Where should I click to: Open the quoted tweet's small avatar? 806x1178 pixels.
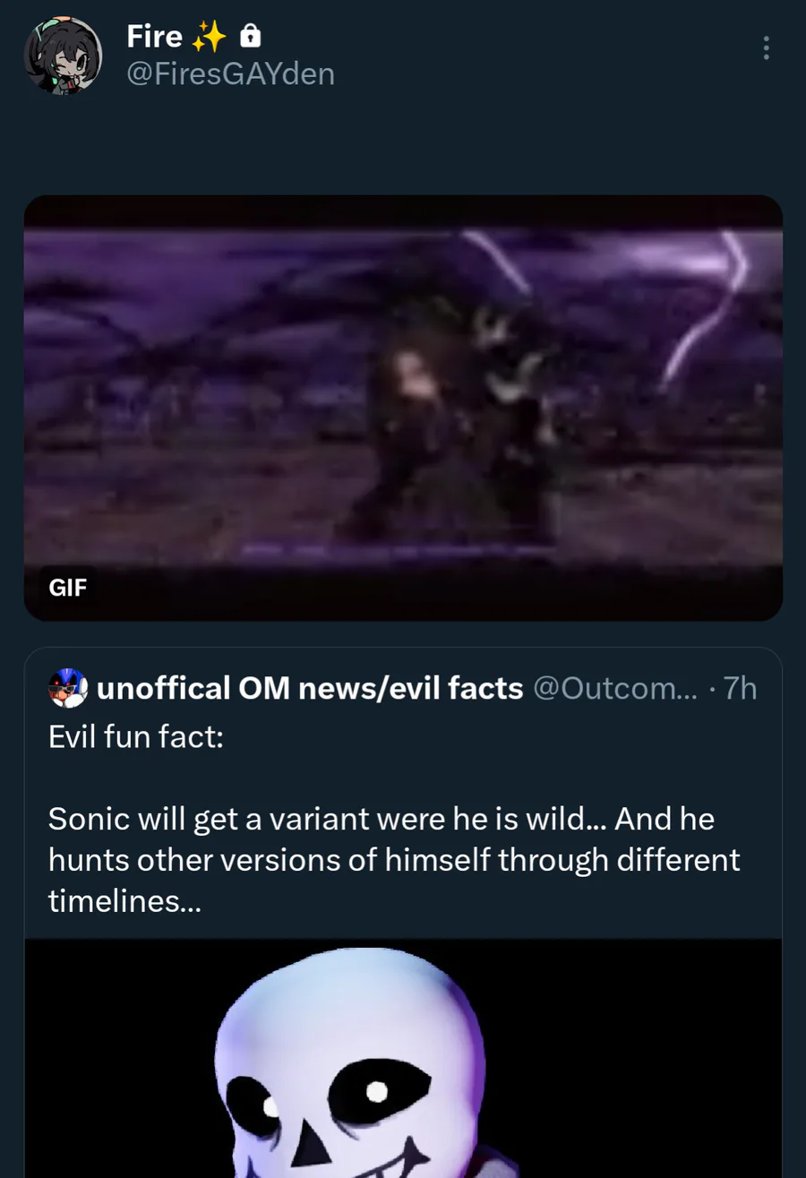coord(67,688)
